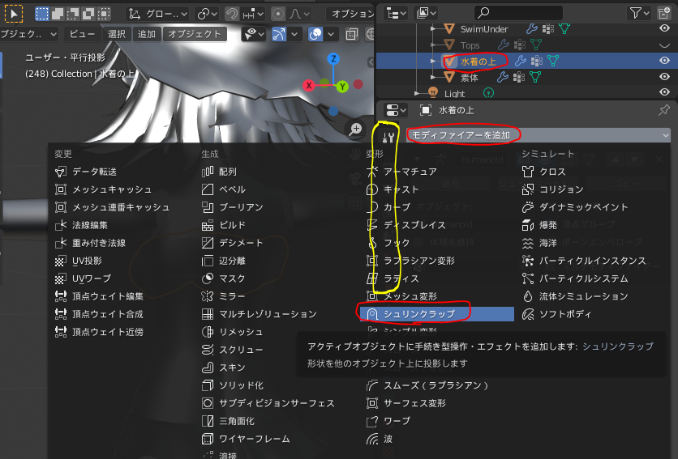Toggle X-ray view icon
The image size is (678, 459).
[x=352, y=34]
